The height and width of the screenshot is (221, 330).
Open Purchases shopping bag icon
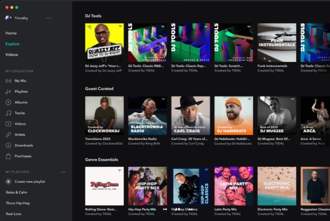tap(8, 156)
